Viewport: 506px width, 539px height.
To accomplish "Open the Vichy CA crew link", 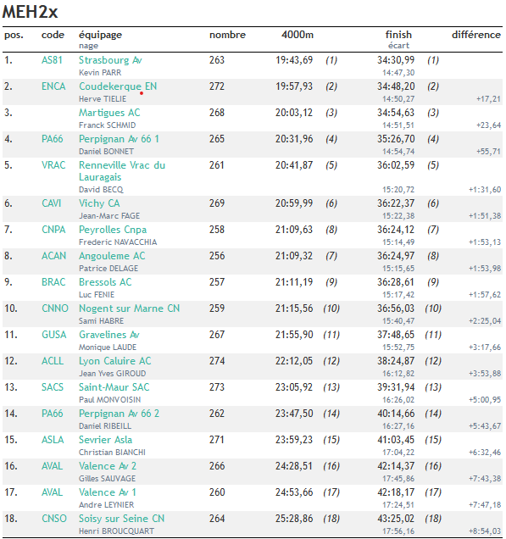I will point(99,203).
